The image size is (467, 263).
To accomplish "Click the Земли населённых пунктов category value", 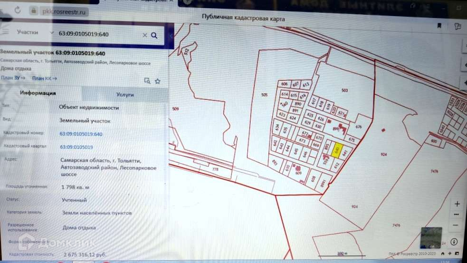I will pos(97,213).
